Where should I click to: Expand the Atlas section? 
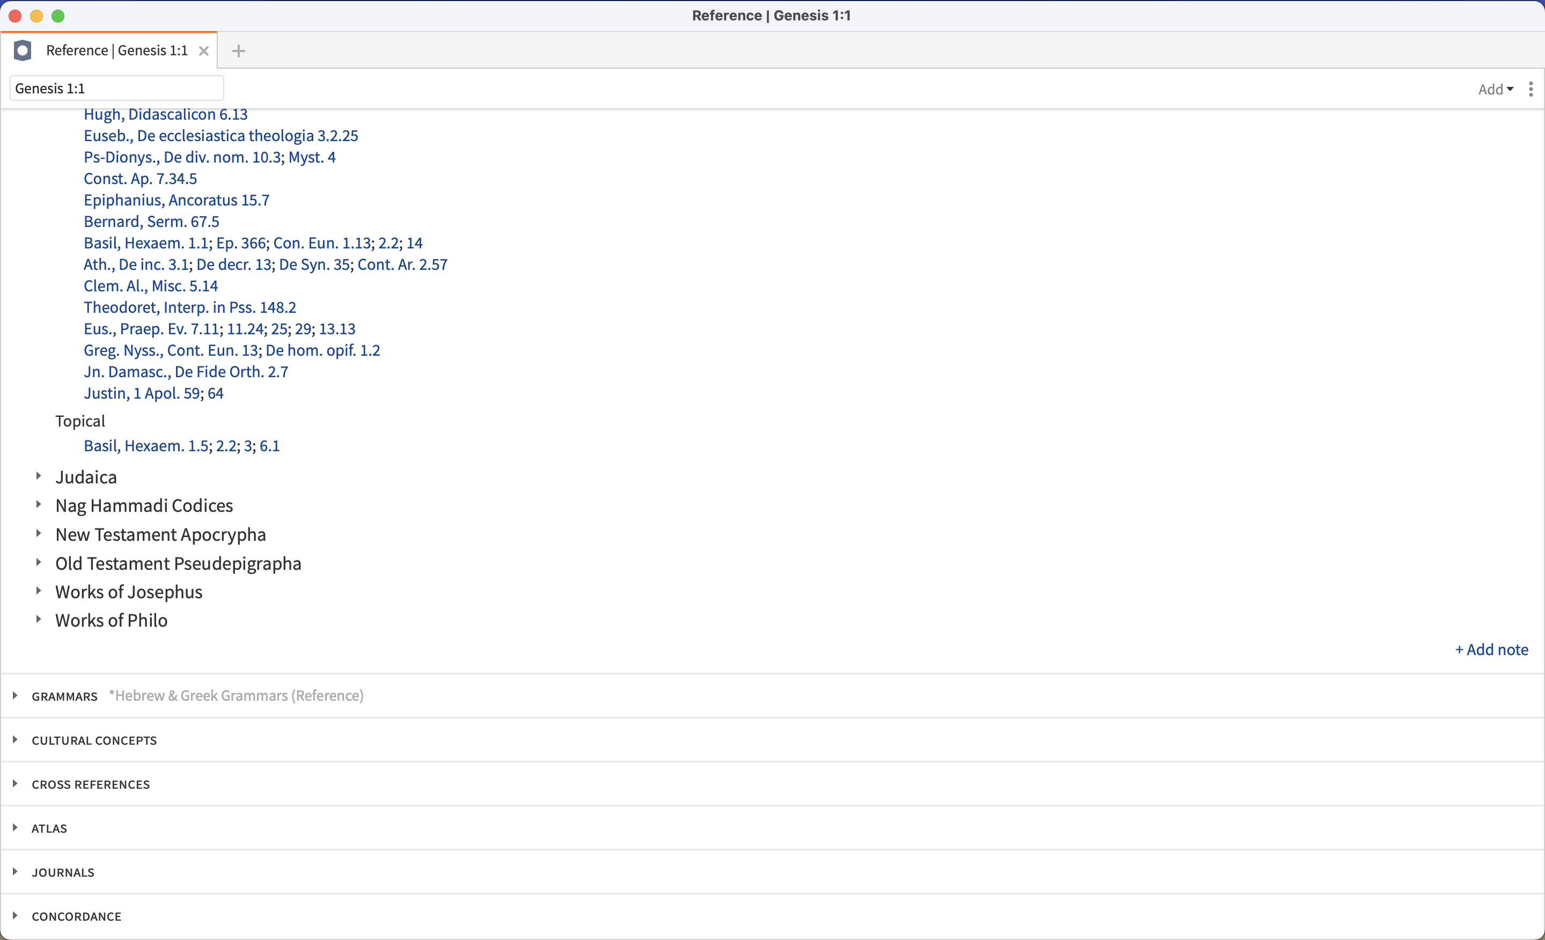(x=15, y=828)
